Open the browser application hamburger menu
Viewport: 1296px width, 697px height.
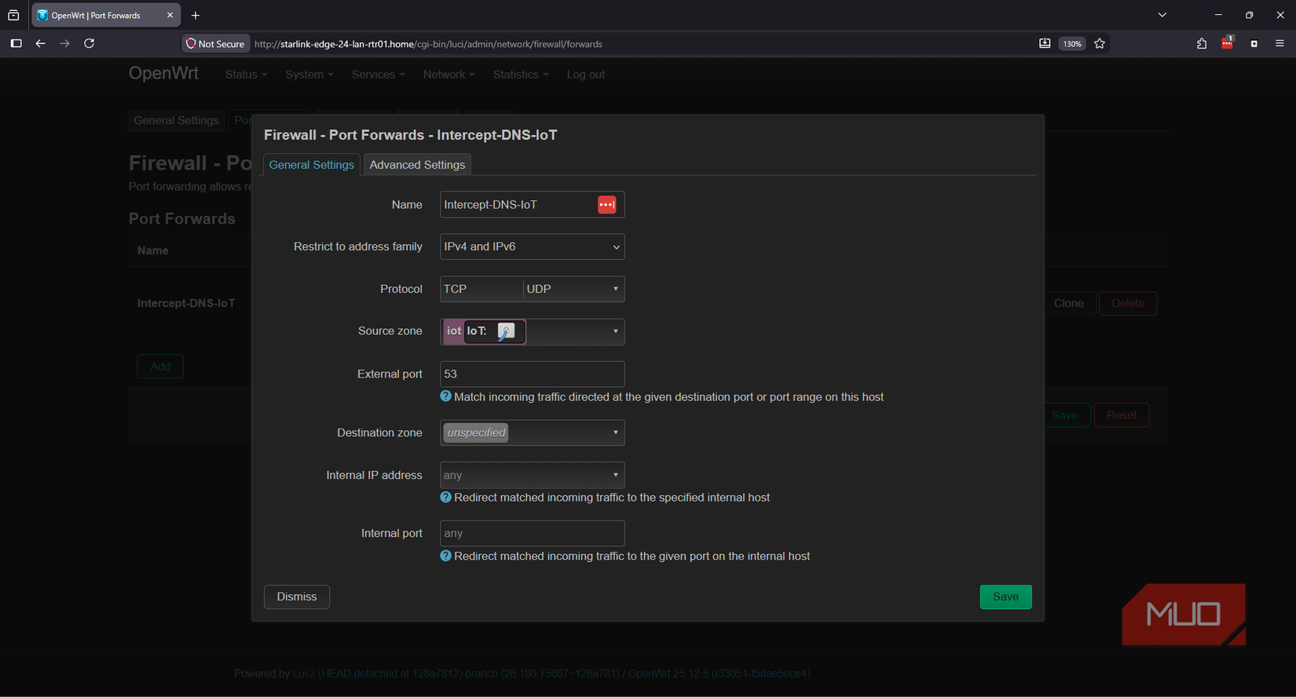(x=1280, y=44)
